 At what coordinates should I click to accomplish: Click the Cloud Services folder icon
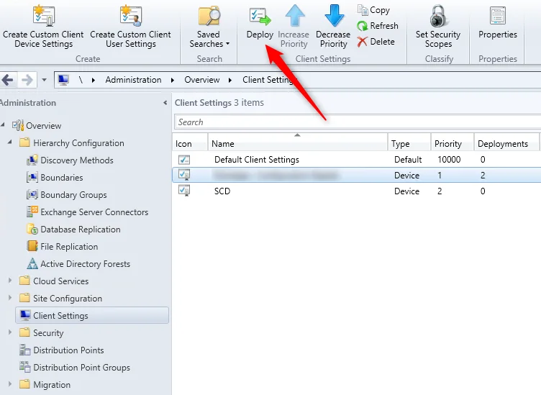24,281
